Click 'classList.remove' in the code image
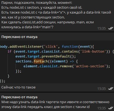The height and width of the screenshot is (111, 114). point(56,66)
